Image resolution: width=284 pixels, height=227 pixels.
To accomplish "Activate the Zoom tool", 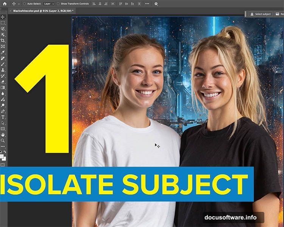I will [3, 140].
